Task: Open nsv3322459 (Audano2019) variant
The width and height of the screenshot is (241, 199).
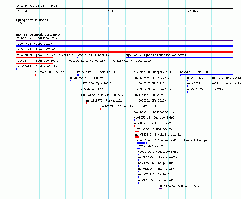Action: tap(152, 89)
